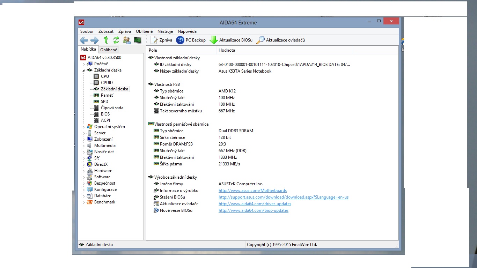Expand the Počítač tree node

84,64
